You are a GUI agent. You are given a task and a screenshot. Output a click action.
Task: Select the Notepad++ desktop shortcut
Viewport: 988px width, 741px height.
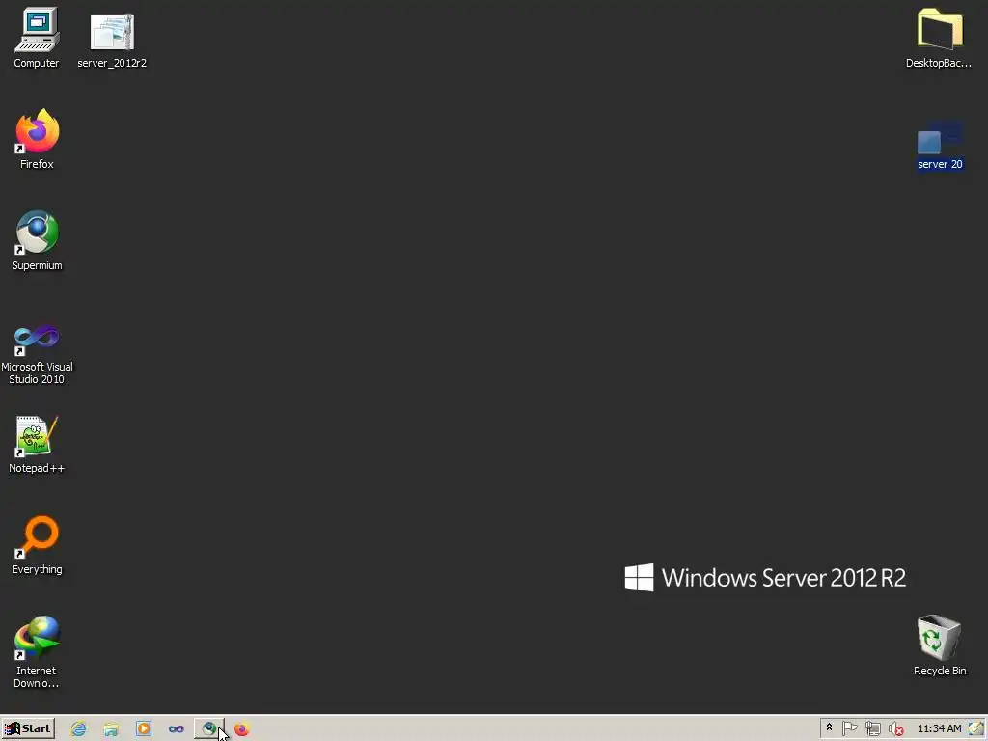pyautogui.click(x=37, y=444)
